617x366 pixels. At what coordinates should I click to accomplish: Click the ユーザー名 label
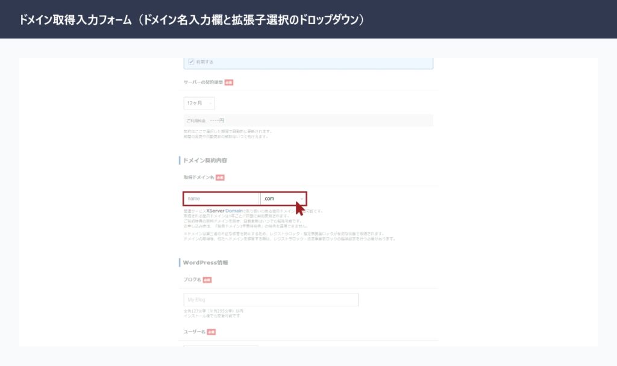[195, 332]
